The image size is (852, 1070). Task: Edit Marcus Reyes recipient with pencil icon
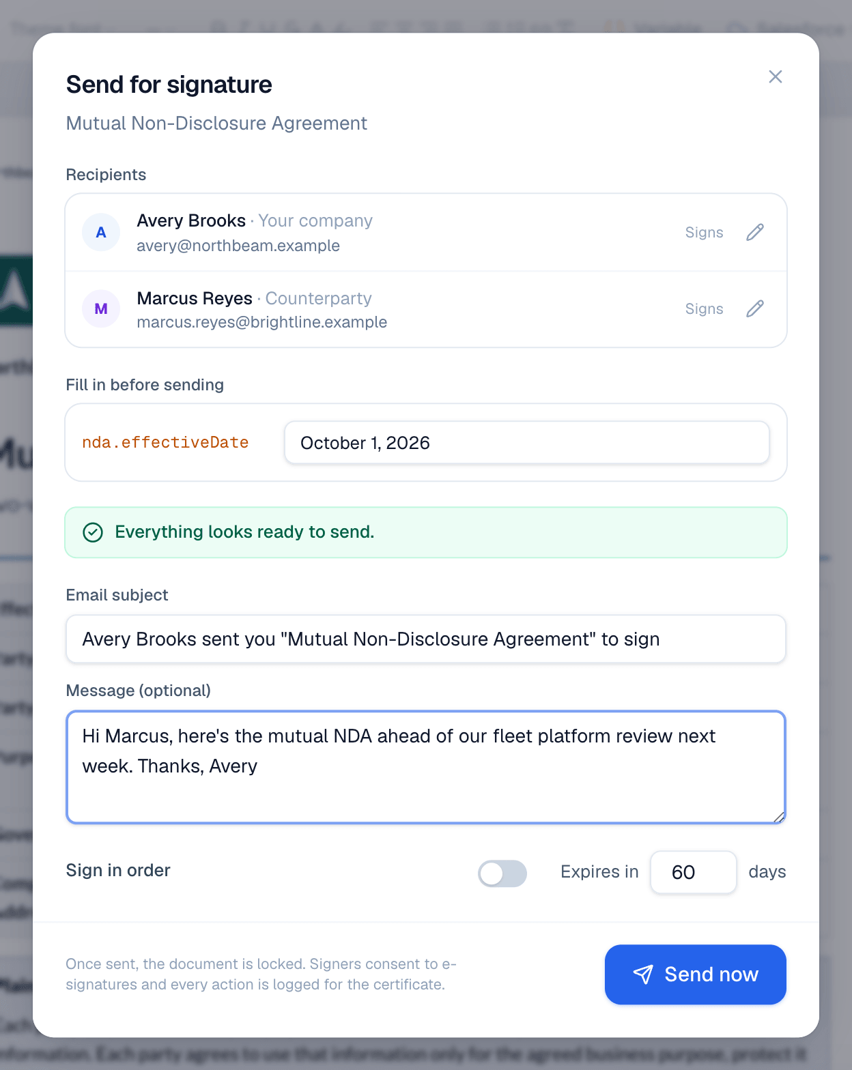pos(755,309)
